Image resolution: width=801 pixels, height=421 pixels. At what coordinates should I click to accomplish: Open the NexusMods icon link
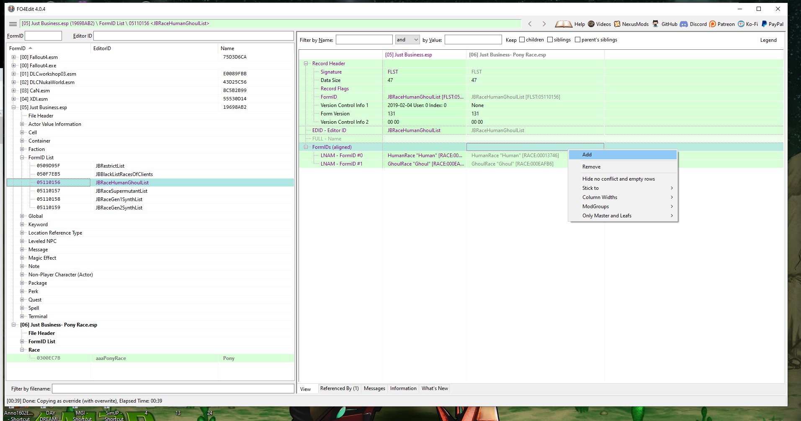tap(617, 24)
